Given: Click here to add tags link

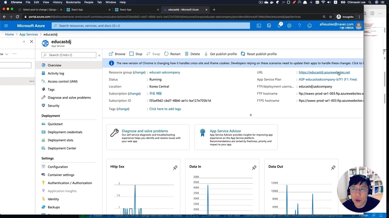Looking at the screenshot, I should coord(165,109).
